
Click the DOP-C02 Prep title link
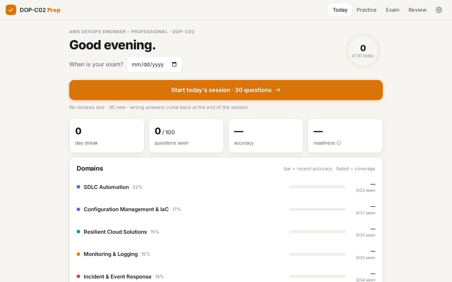click(40, 10)
